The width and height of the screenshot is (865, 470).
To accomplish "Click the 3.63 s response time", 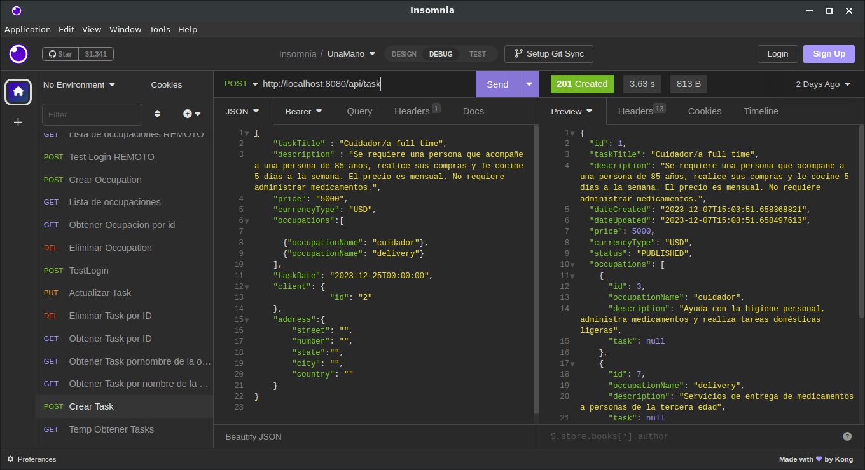I will coord(642,84).
